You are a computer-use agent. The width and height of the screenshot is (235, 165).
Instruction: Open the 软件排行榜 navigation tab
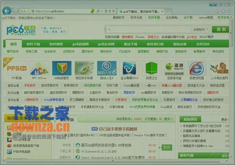point(155,44)
